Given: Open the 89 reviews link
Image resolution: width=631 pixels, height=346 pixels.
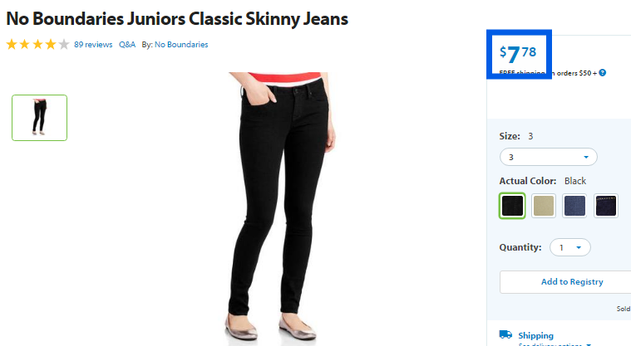Looking at the screenshot, I should click(x=93, y=45).
